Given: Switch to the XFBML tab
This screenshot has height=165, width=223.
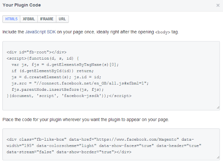Looking at the screenshot, I should 29,19.
